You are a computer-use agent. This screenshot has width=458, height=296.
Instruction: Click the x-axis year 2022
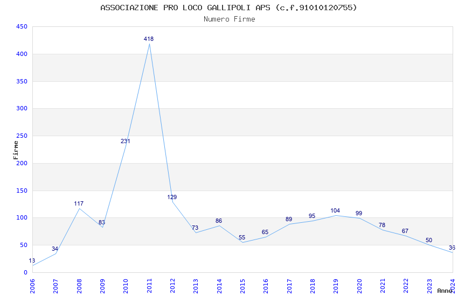click(406, 286)
